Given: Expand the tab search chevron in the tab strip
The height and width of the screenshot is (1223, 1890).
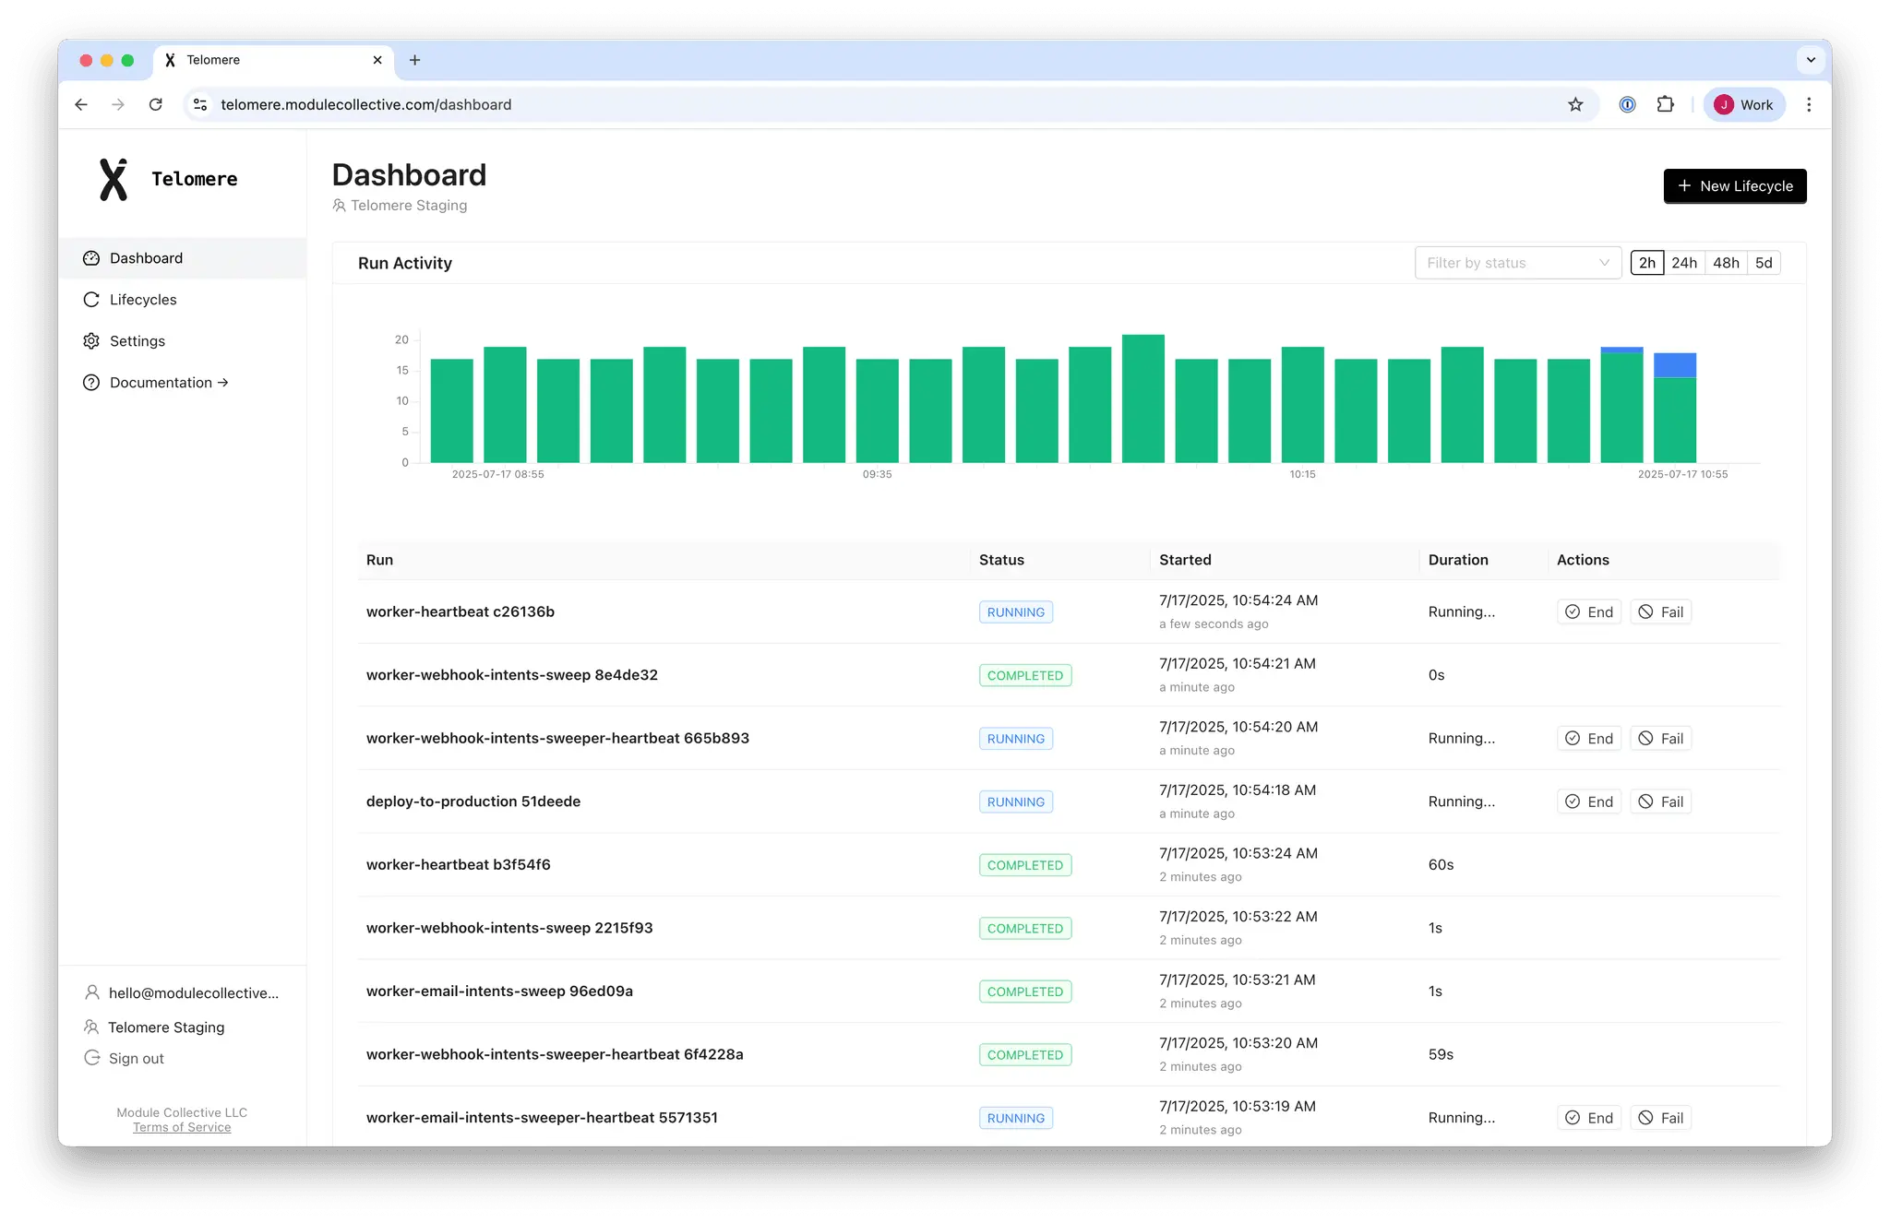Looking at the screenshot, I should click(1811, 60).
